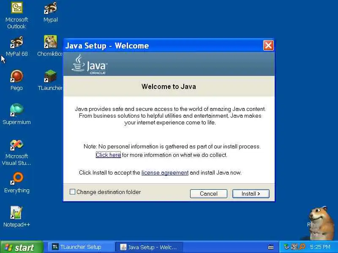Enable the Change destination folder checkbox
Viewport: 338px width, 253px height.
[x=72, y=192]
